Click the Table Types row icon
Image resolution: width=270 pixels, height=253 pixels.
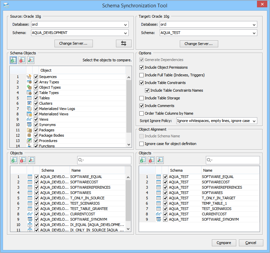[x=29, y=93]
